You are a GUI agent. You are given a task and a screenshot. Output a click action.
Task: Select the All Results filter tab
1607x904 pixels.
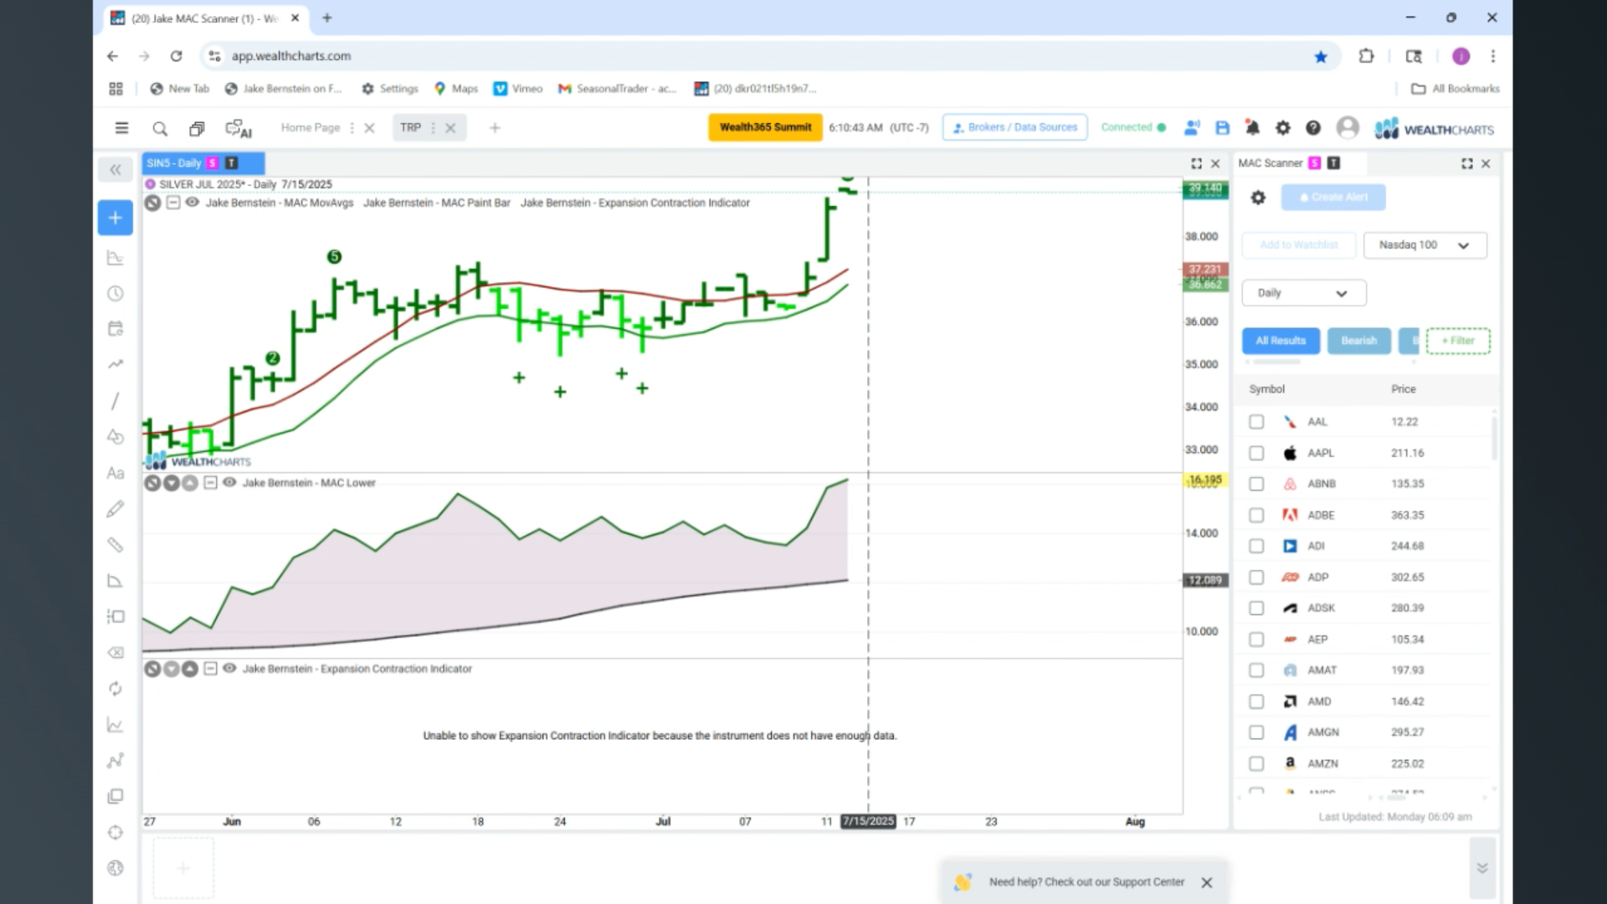[x=1281, y=341]
